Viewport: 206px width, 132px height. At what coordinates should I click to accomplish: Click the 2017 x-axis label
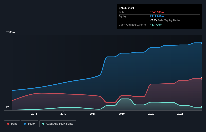(63, 114)
